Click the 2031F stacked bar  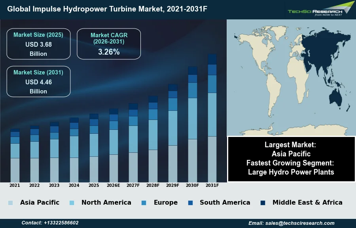[x=212, y=118]
